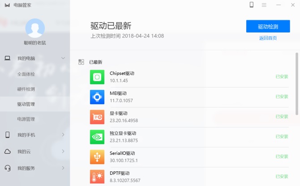This screenshot has height=186, width=300.
Task: Open the hamburger menu in title bar
Action: click(264, 5)
